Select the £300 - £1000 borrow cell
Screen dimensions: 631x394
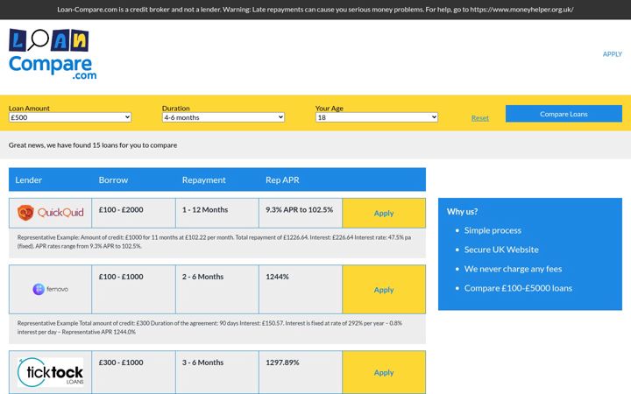[x=133, y=372]
